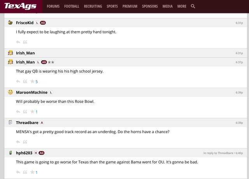The width and height of the screenshot is (249, 179).
Task: Click Threadbare's avatar image
Action: [x=11, y=123]
